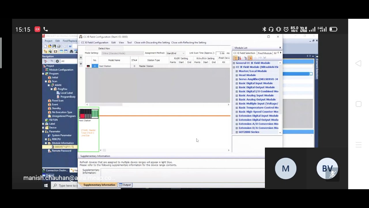The image size is (369, 208).
Task: Open the Tool menu
Action: (129, 42)
